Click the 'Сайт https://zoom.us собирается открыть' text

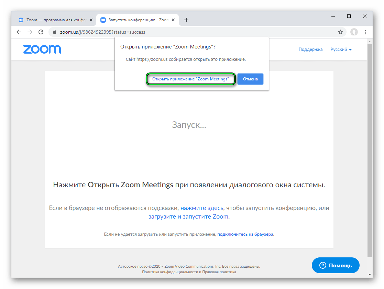(x=186, y=59)
